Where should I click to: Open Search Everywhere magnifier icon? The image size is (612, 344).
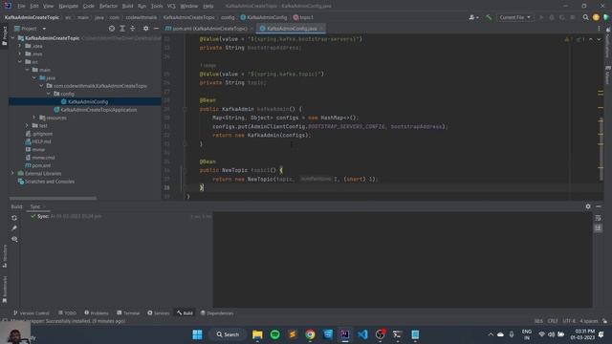(x=585, y=17)
